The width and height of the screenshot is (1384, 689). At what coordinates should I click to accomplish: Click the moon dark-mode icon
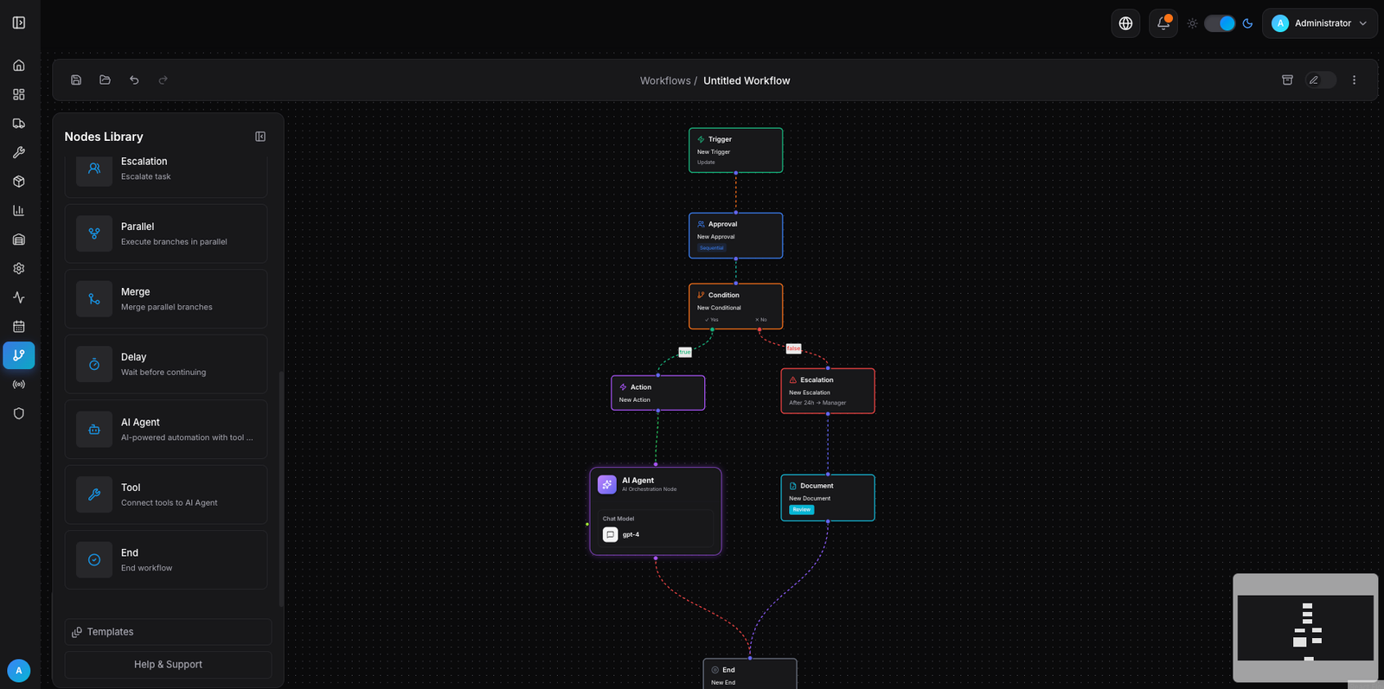[1247, 23]
